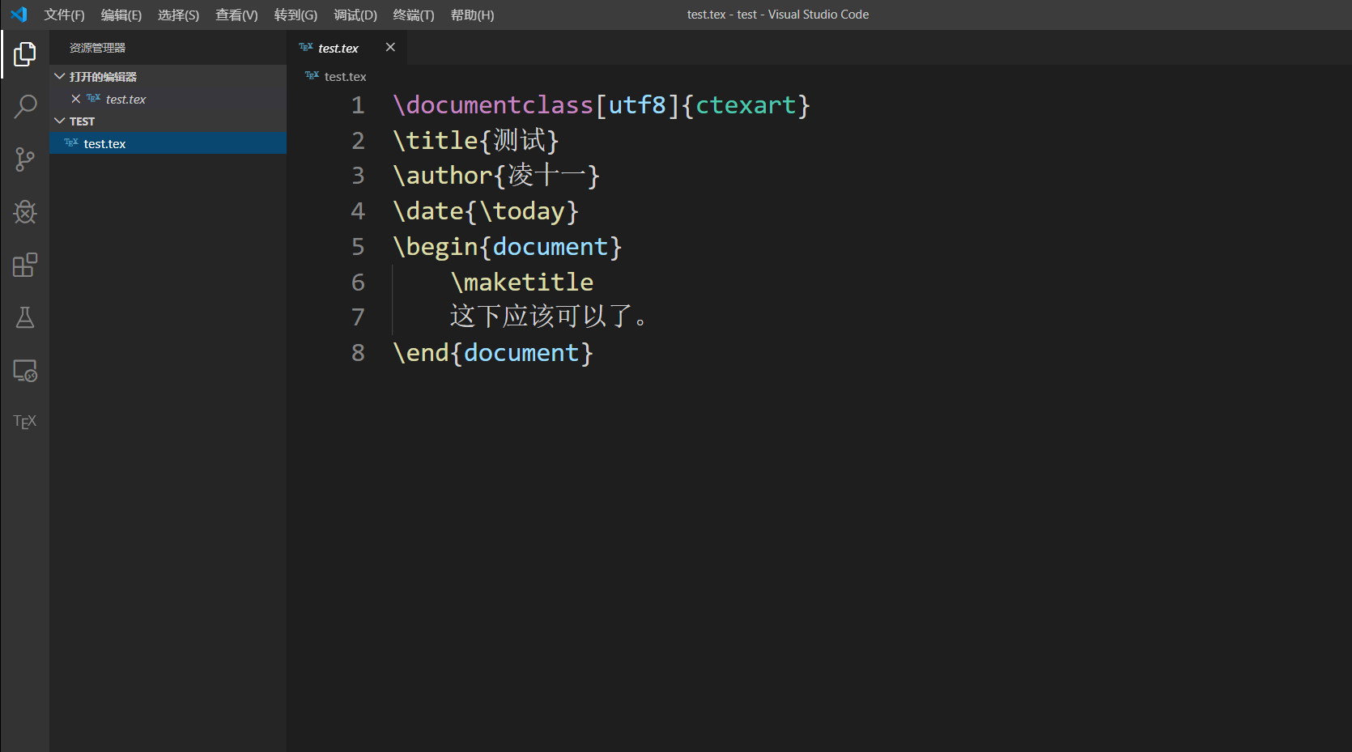Close test.tex from 打开的编辑器 list
Screen dimensions: 1352x752
click(76, 99)
